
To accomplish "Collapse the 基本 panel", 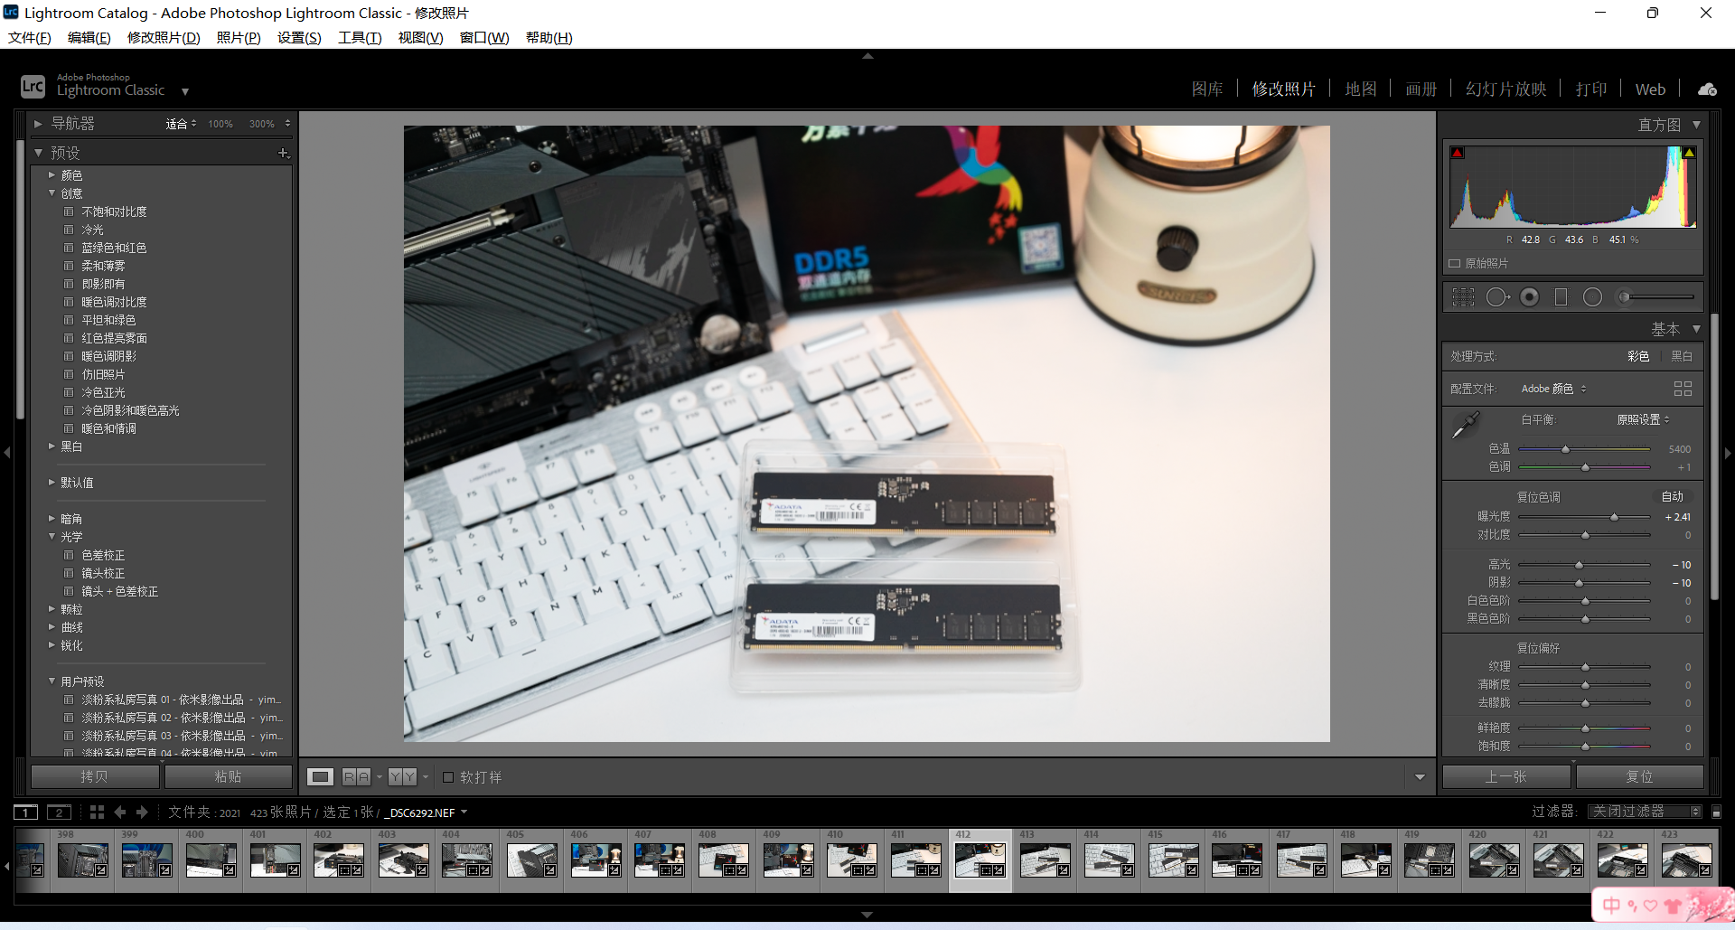I will (x=1696, y=329).
